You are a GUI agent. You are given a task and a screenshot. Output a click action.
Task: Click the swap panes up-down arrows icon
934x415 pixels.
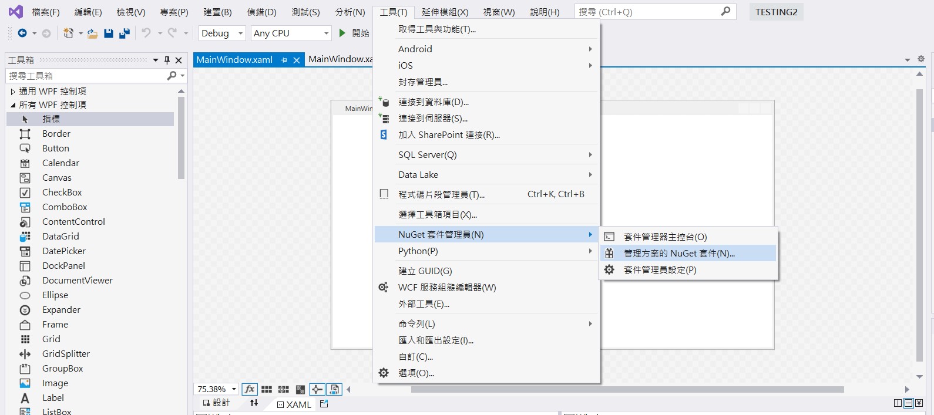point(254,403)
